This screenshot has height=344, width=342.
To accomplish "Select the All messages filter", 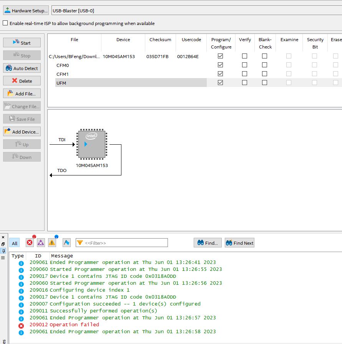I will tap(15, 243).
